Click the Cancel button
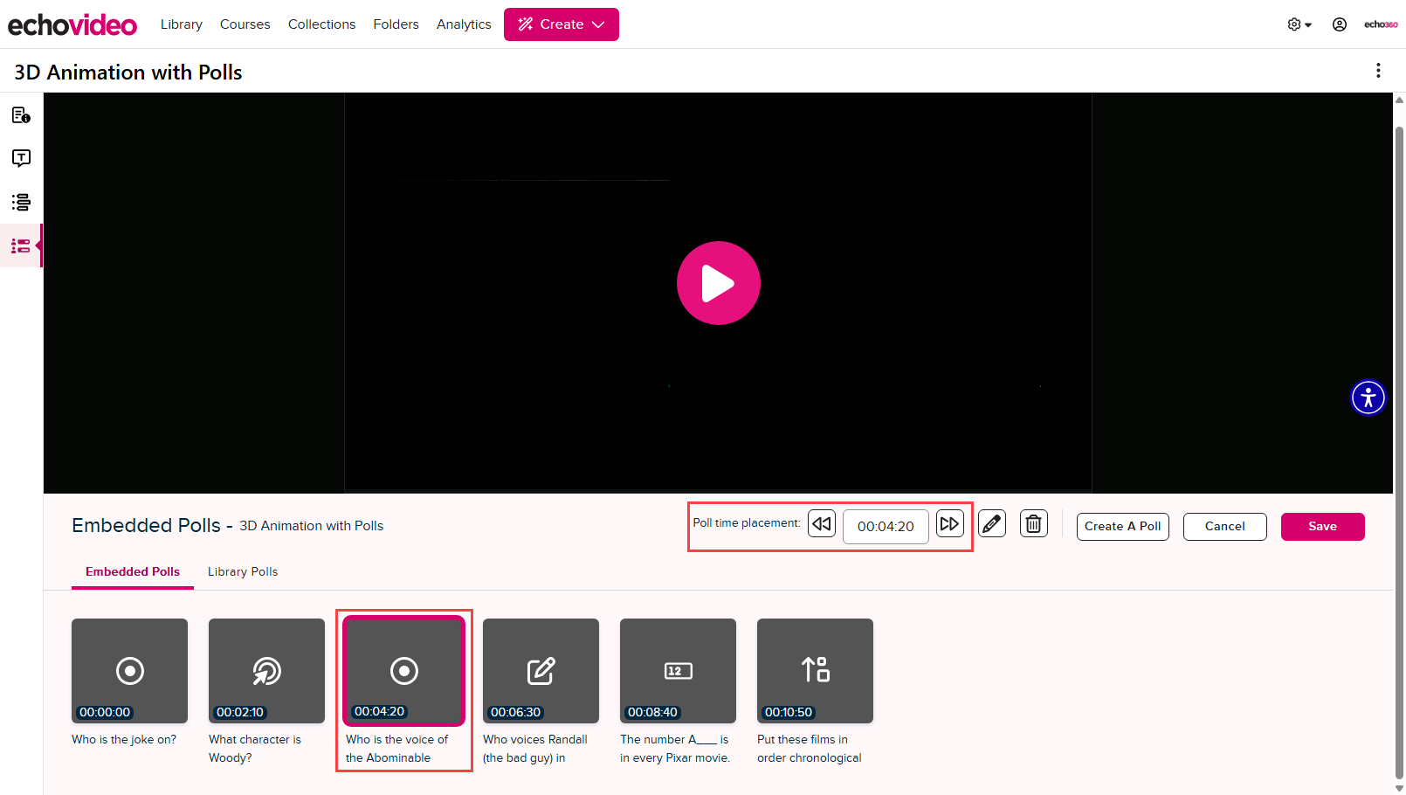The height and width of the screenshot is (795, 1406). coord(1225,527)
